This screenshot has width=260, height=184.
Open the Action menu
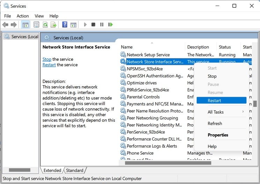click(x=23, y=16)
